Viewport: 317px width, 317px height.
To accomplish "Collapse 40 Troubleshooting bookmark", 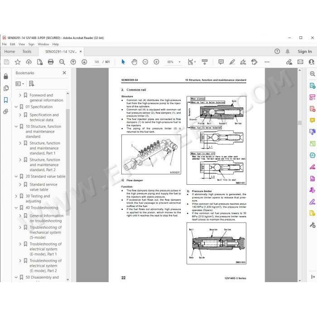I will click(x=16, y=207).
